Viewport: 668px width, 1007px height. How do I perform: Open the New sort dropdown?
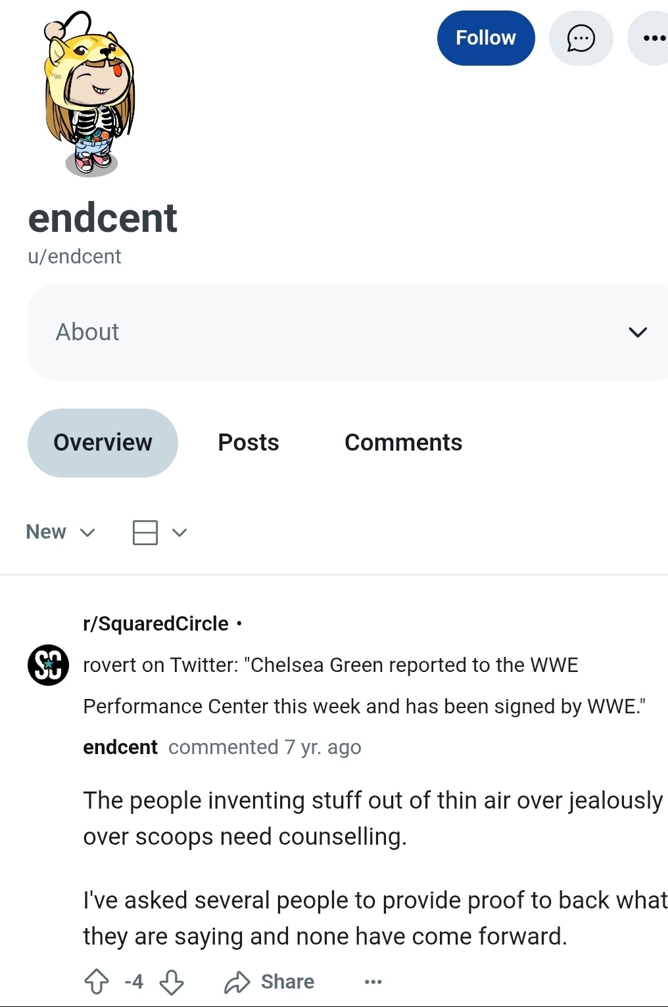pos(60,532)
